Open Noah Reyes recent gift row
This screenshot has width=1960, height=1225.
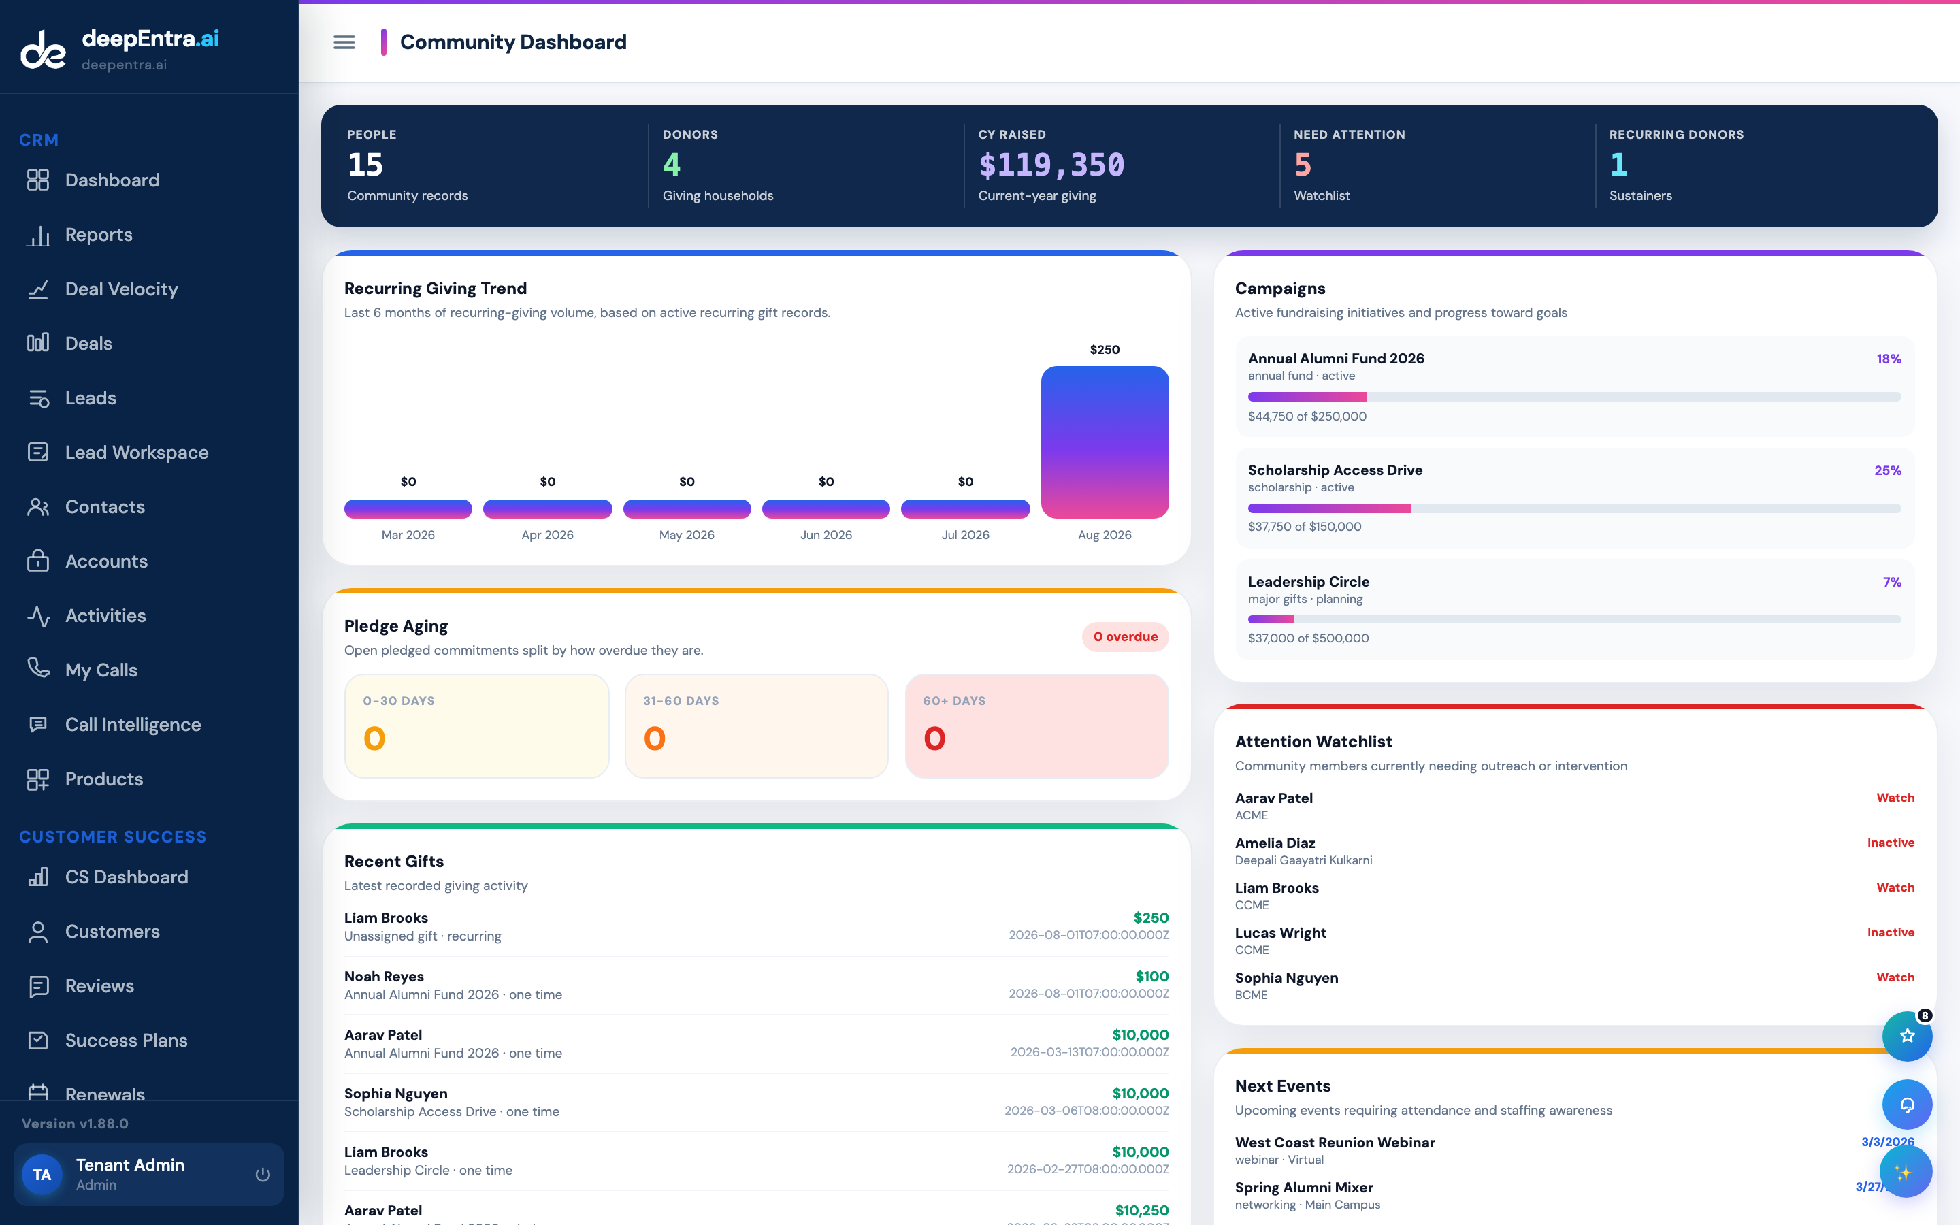[x=757, y=985]
